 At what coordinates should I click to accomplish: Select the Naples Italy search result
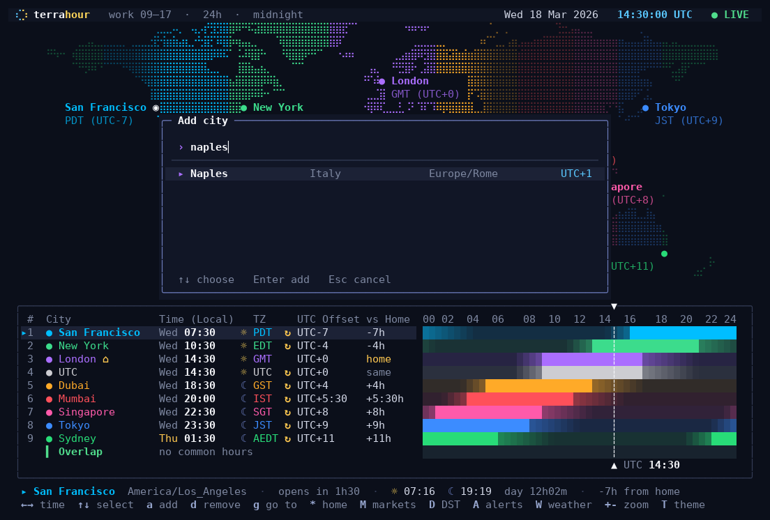(x=385, y=174)
